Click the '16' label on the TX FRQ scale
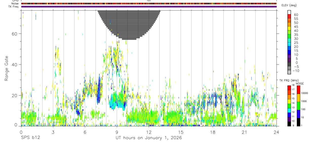311x143 pixels. tap(293, 94)
